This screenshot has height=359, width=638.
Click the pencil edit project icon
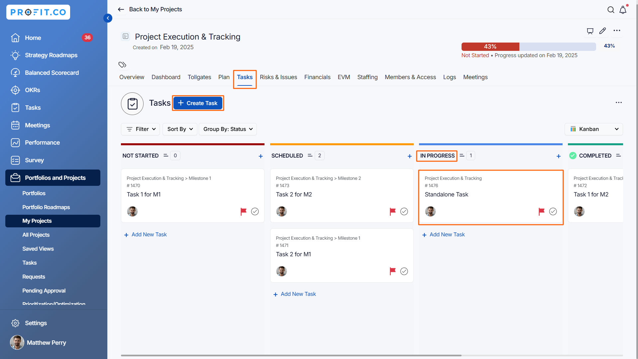coord(602,31)
